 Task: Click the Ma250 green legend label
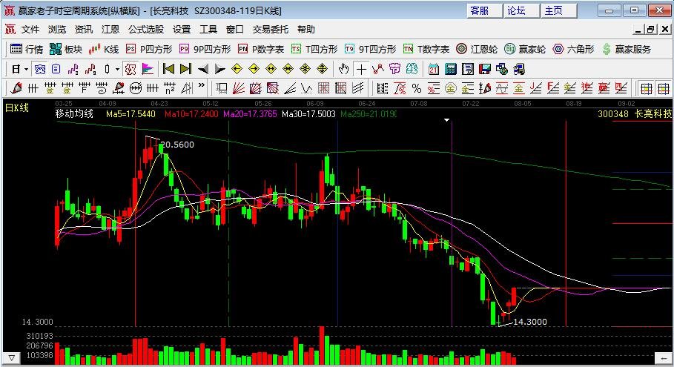point(369,114)
